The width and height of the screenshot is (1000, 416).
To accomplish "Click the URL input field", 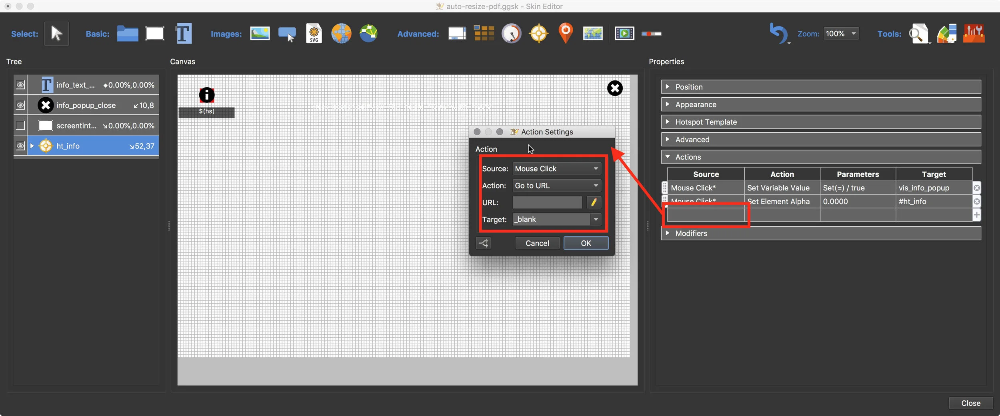I will point(547,202).
